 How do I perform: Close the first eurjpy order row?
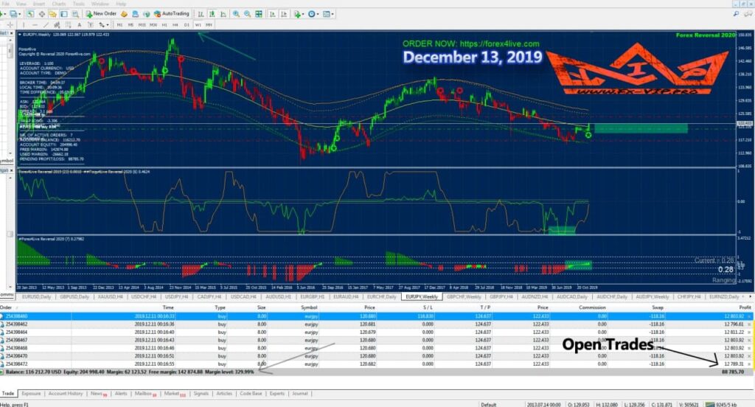tap(750, 316)
